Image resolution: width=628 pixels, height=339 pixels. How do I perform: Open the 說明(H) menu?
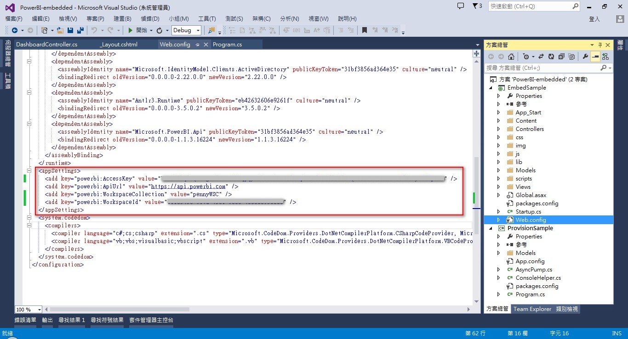tap(347, 19)
